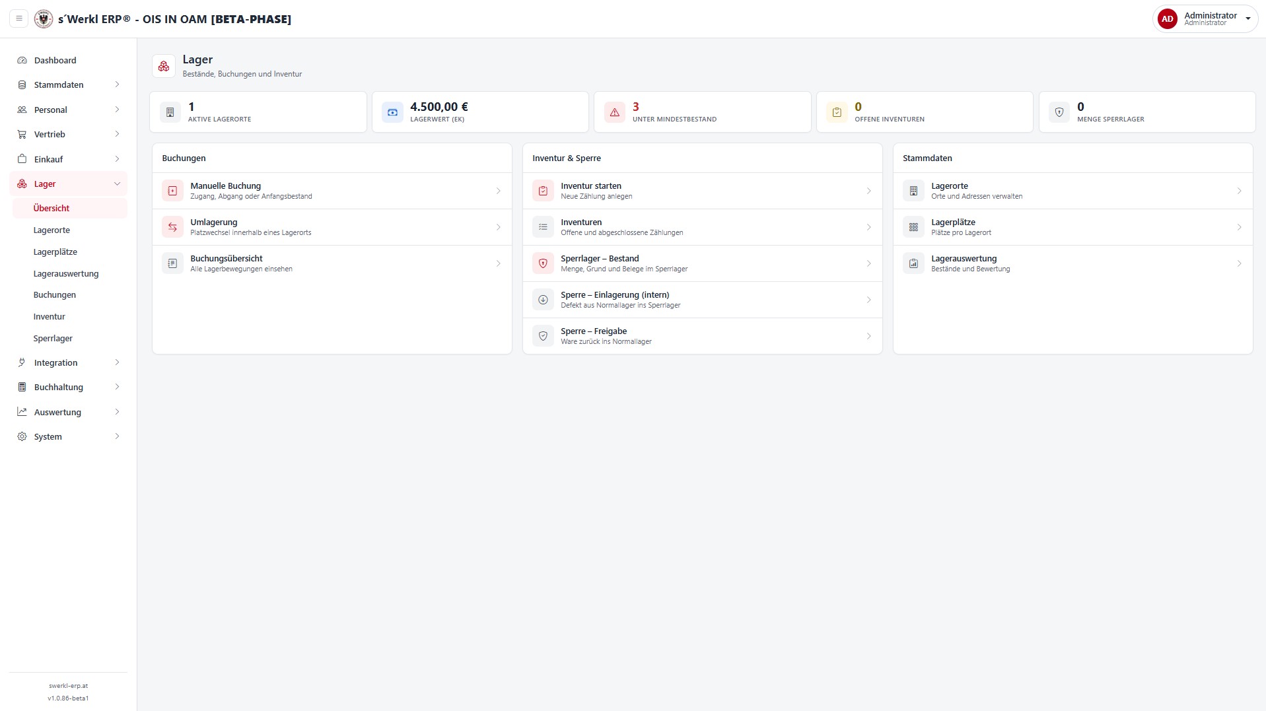
Task: Open Inventur in the sidebar submenu
Action: tap(69, 316)
